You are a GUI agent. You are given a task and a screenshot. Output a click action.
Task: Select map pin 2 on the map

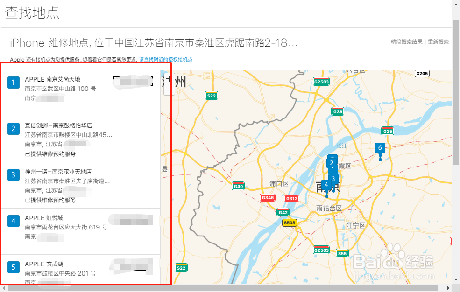point(331,163)
